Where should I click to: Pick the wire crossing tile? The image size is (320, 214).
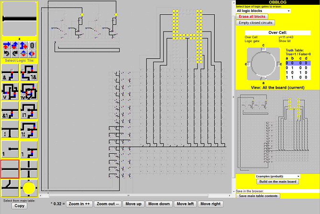(x=28, y=169)
